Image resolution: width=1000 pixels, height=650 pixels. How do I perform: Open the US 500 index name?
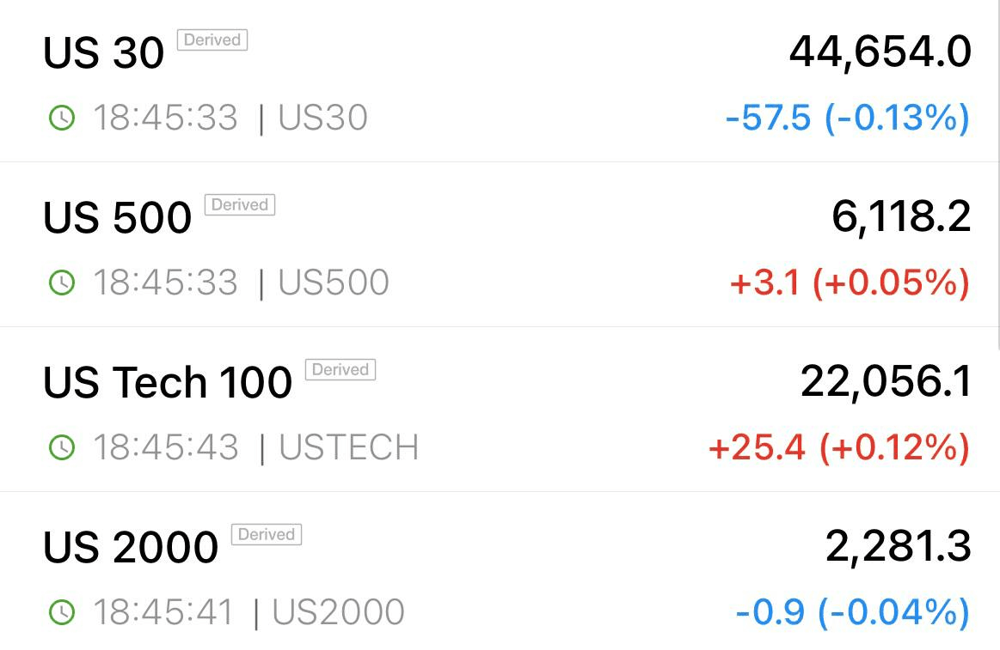tap(117, 218)
